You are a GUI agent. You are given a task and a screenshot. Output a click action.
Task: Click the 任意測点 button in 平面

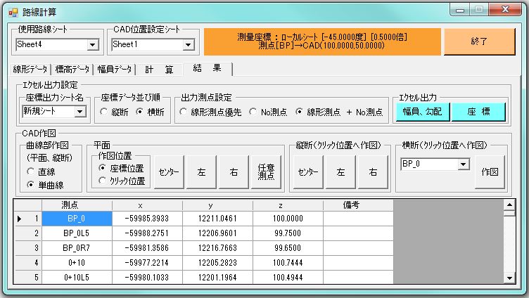tap(266, 172)
